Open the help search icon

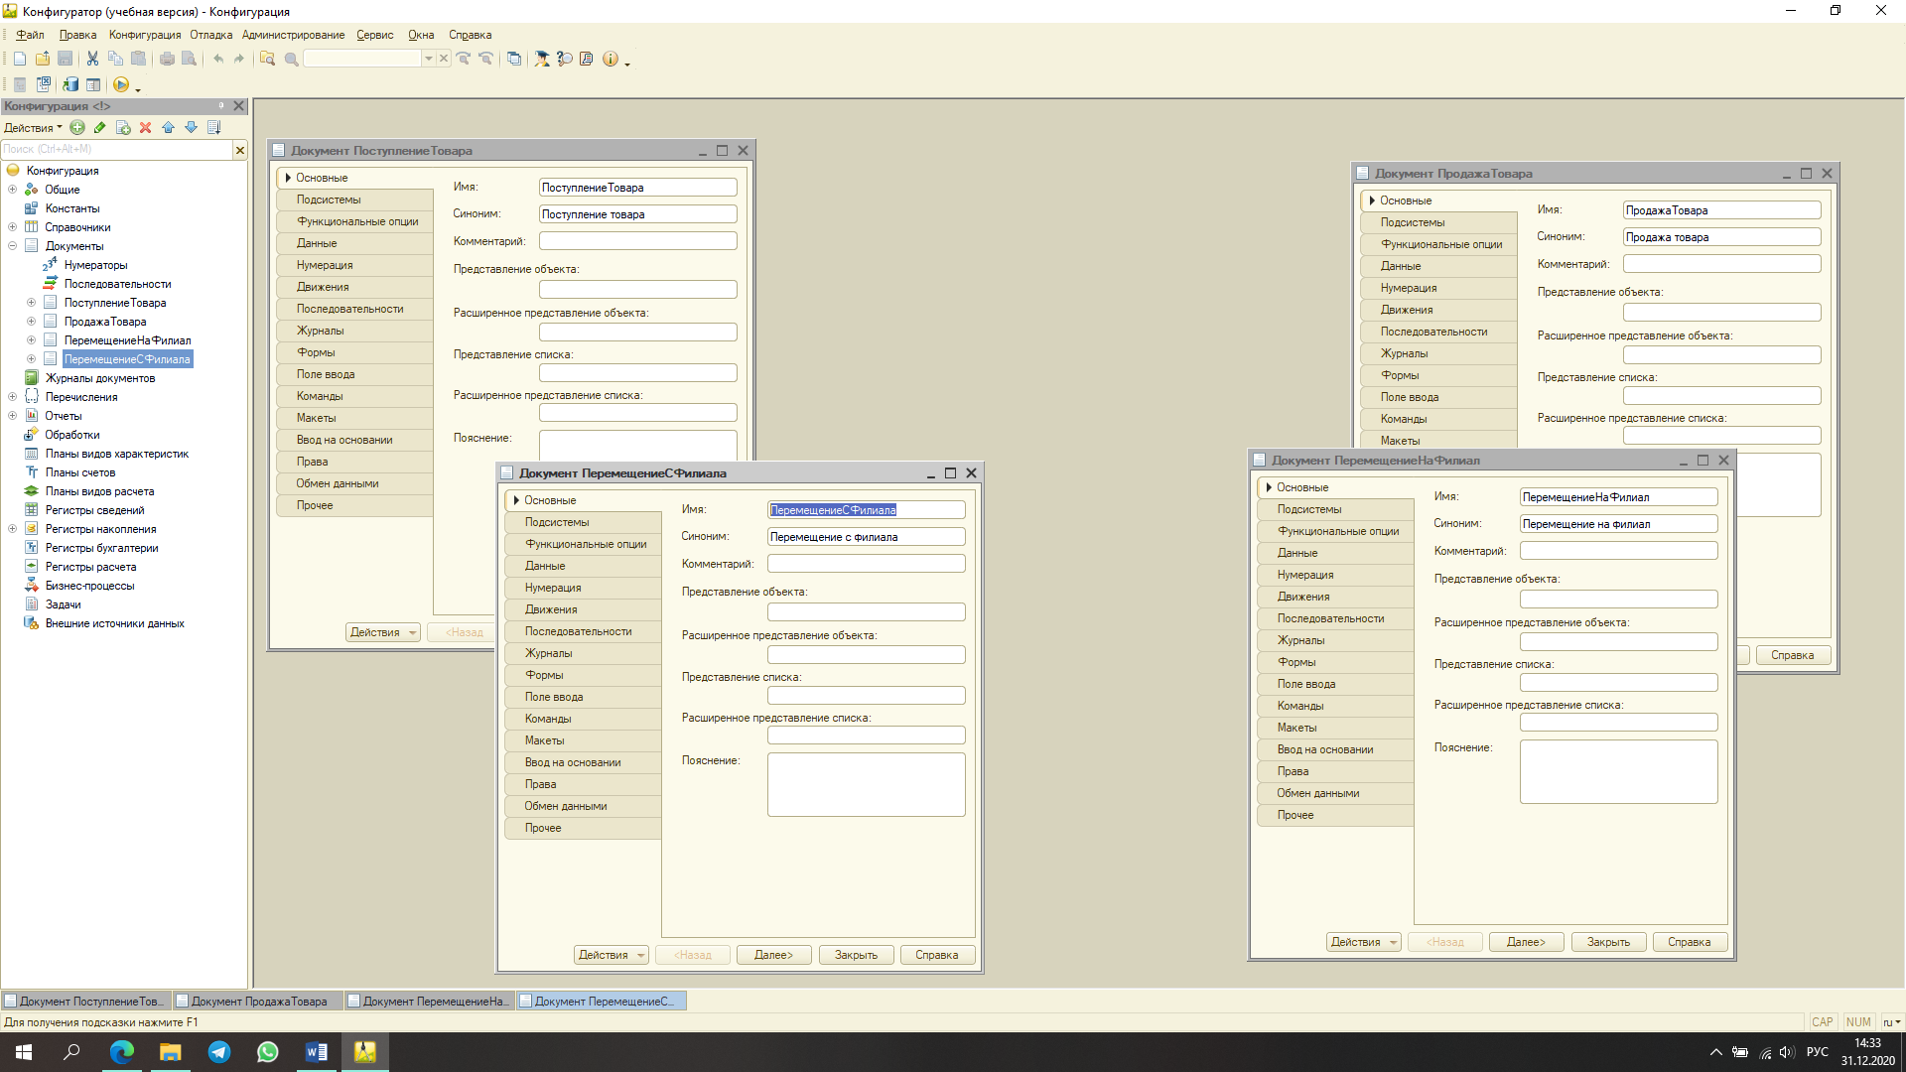[x=565, y=59]
